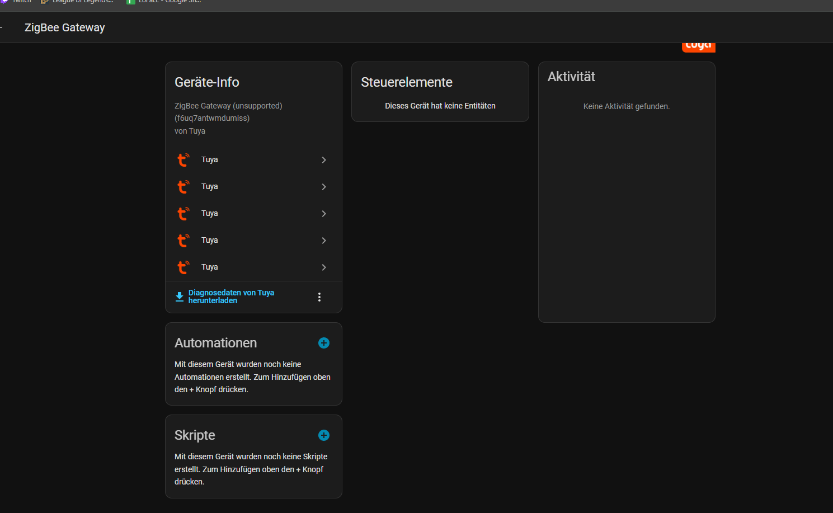Add an automation with the Automationen plus icon
This screenshot has height=513, width=833.
click(x=324, y=343)
